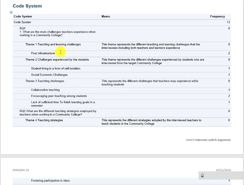Click the 19/11/2025 date in the header
The image size is (244, 185).
click(x=223, y=170)
